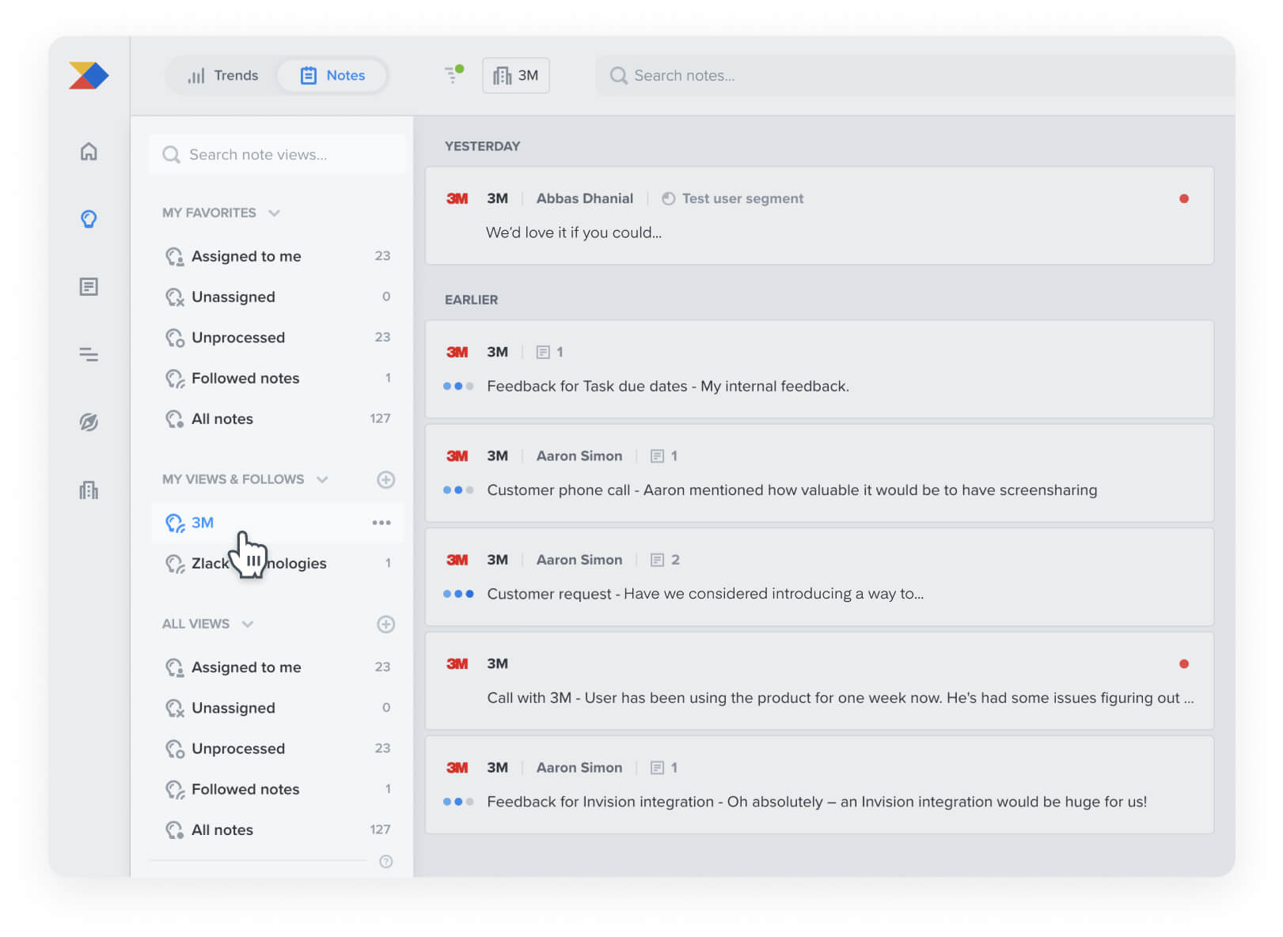
Task: Open Assigned to me in My Favorites
Action: pos(277,256)
